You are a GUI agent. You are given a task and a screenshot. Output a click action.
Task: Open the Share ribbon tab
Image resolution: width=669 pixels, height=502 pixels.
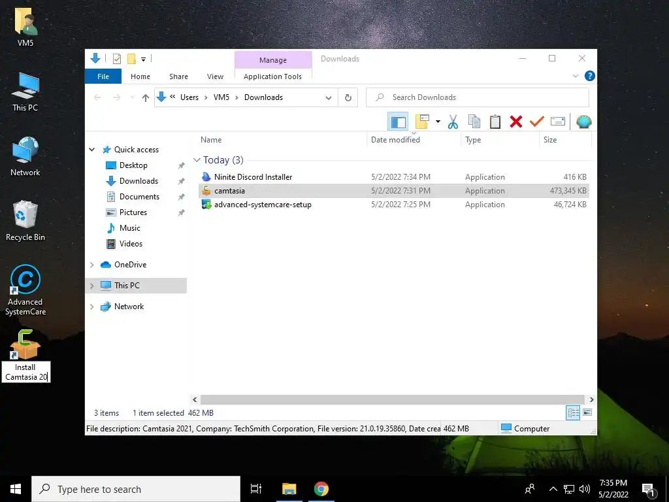click(x=178, y=76)
